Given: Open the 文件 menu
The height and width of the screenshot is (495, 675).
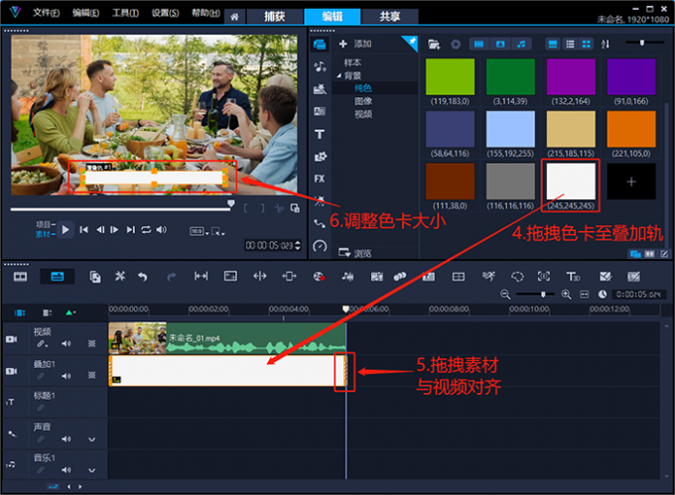Looking at the screenshot, I should pyautogui.click(x=46, y=13).
